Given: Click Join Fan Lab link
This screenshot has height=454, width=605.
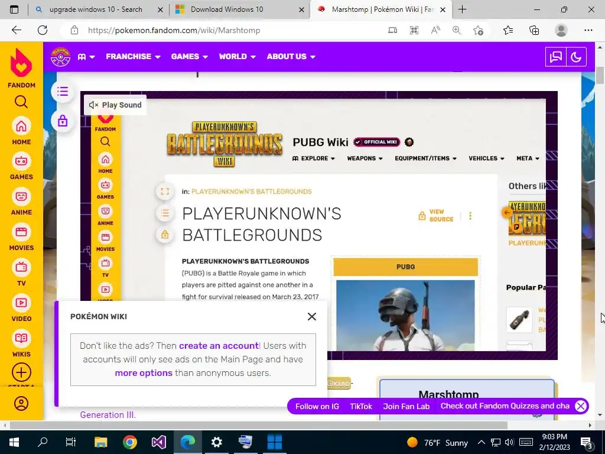Looking at the screenshot, I should point(406,407).
